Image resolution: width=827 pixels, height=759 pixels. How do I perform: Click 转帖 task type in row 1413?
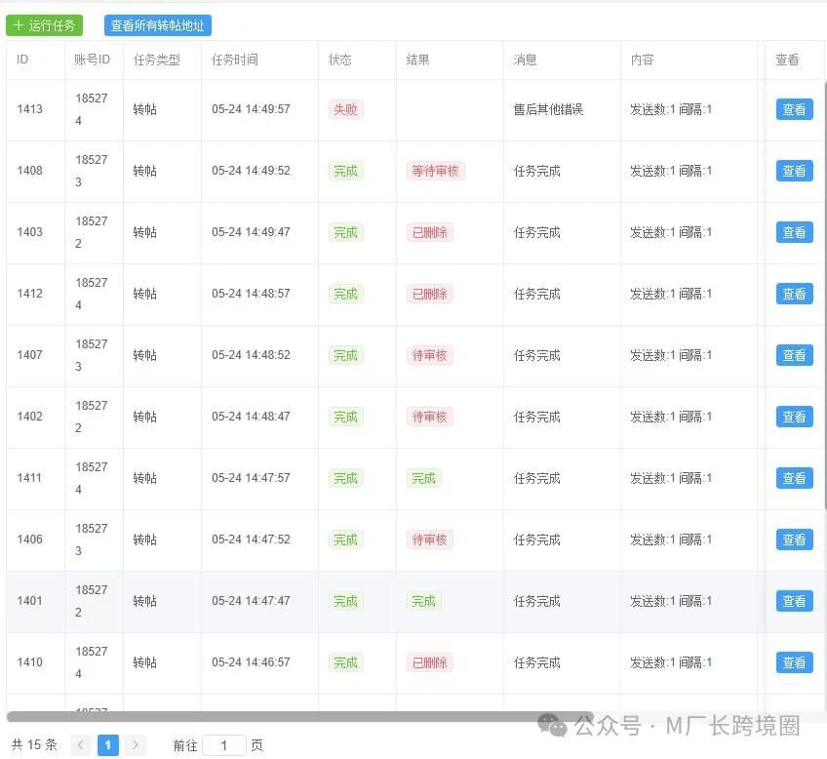pos(145,109)
